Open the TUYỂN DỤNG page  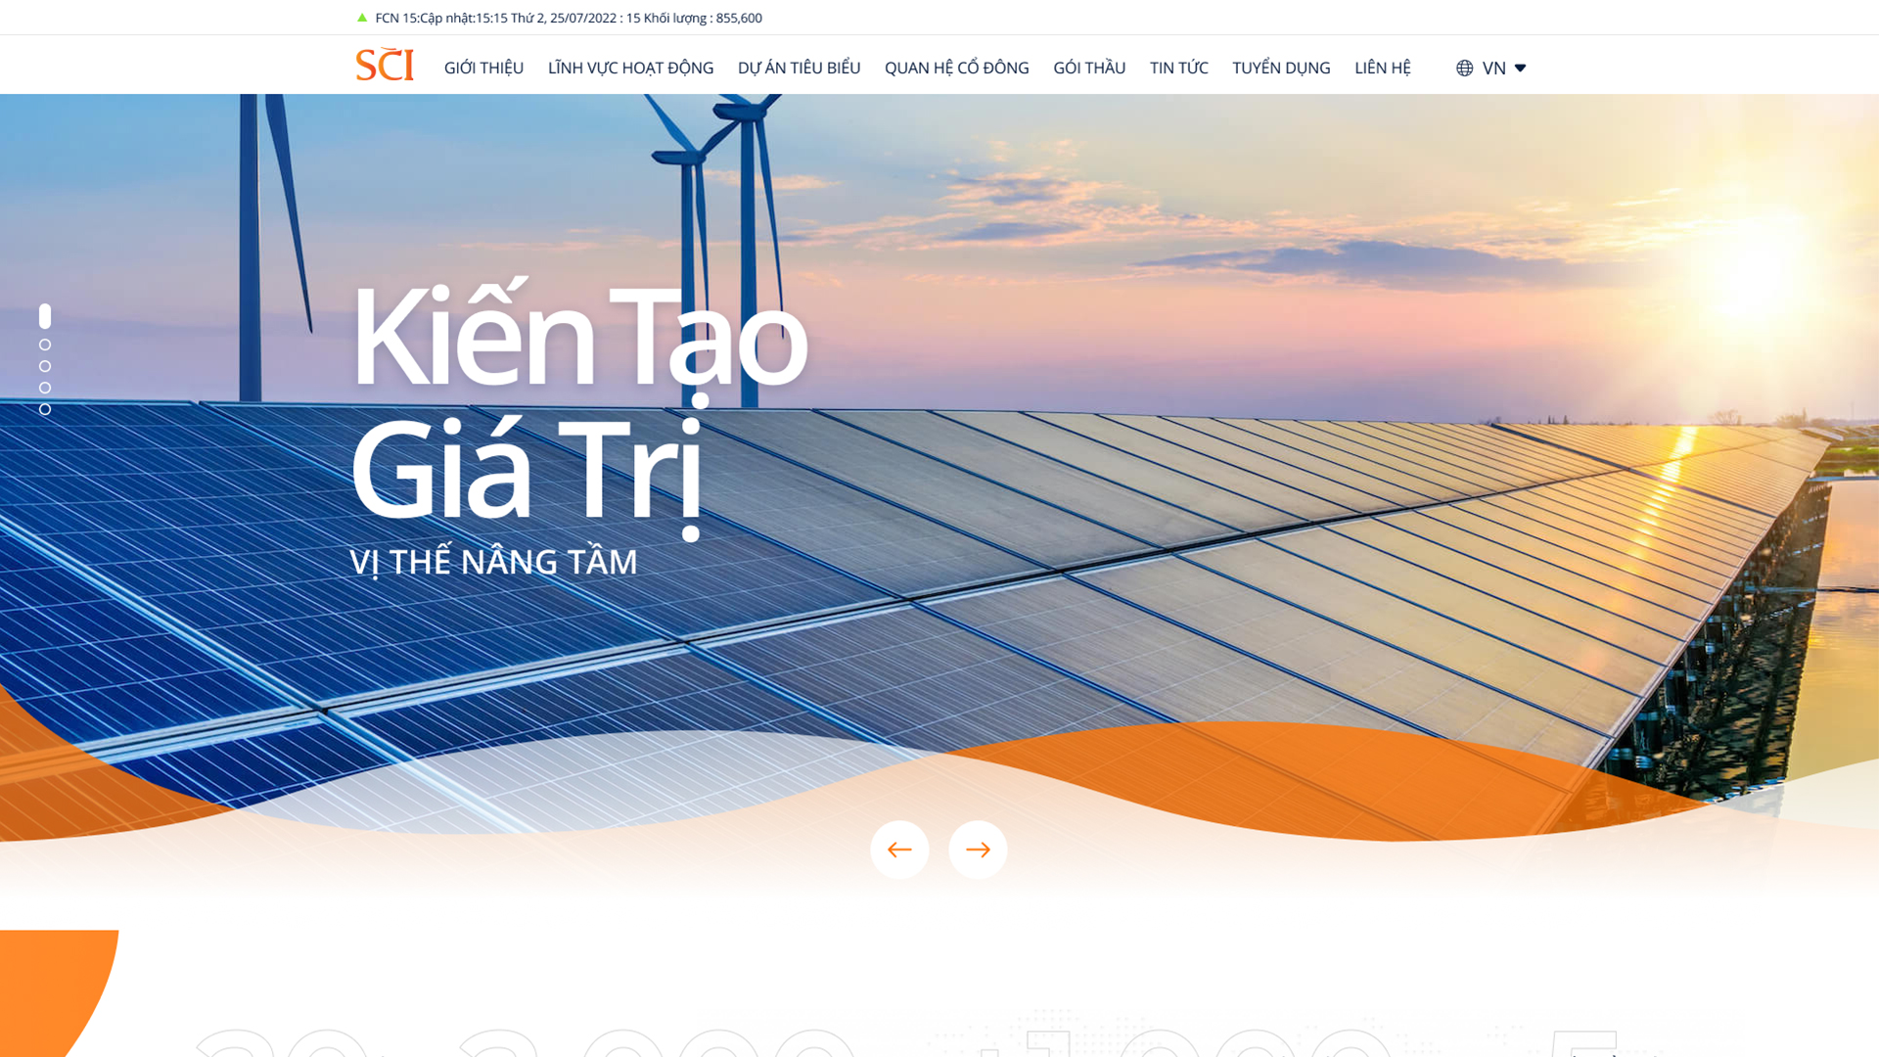(x=1281, y=68)
